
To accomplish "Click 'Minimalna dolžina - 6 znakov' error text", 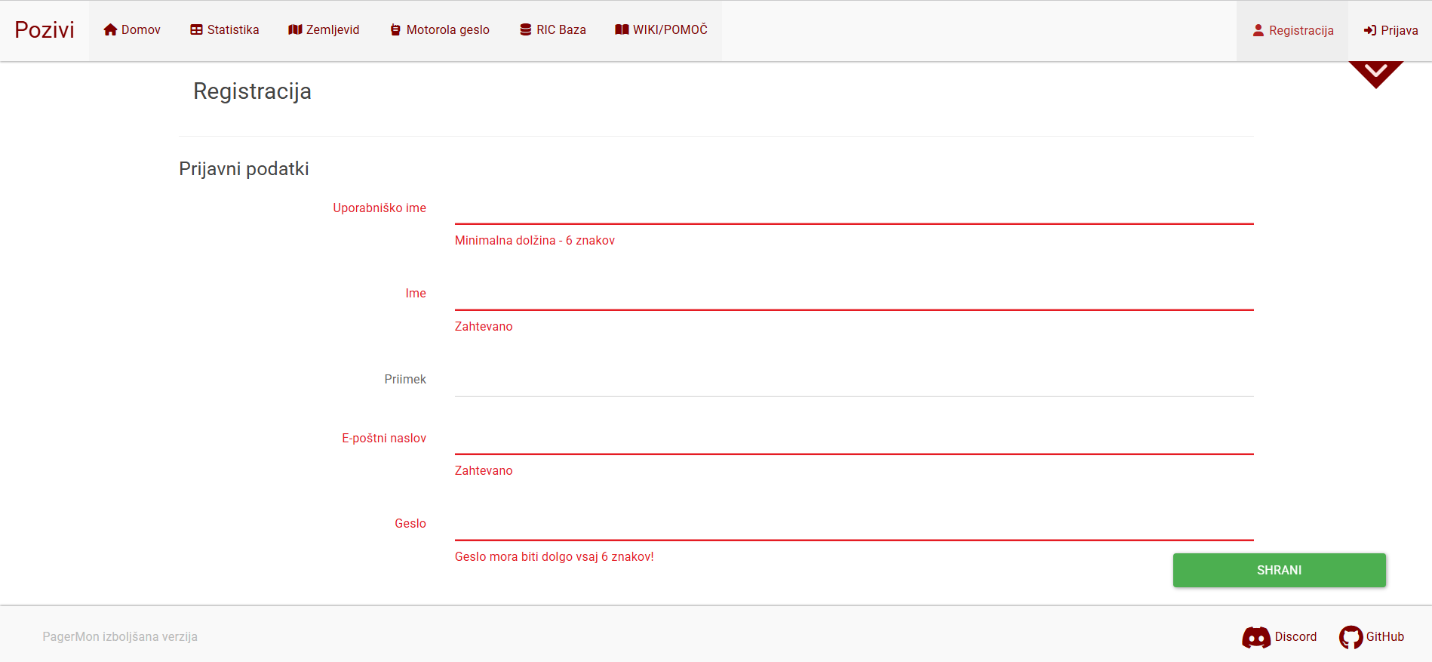I will (535, 240).
